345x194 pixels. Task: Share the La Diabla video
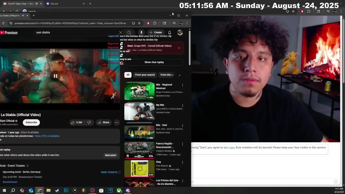click(103, 122)
